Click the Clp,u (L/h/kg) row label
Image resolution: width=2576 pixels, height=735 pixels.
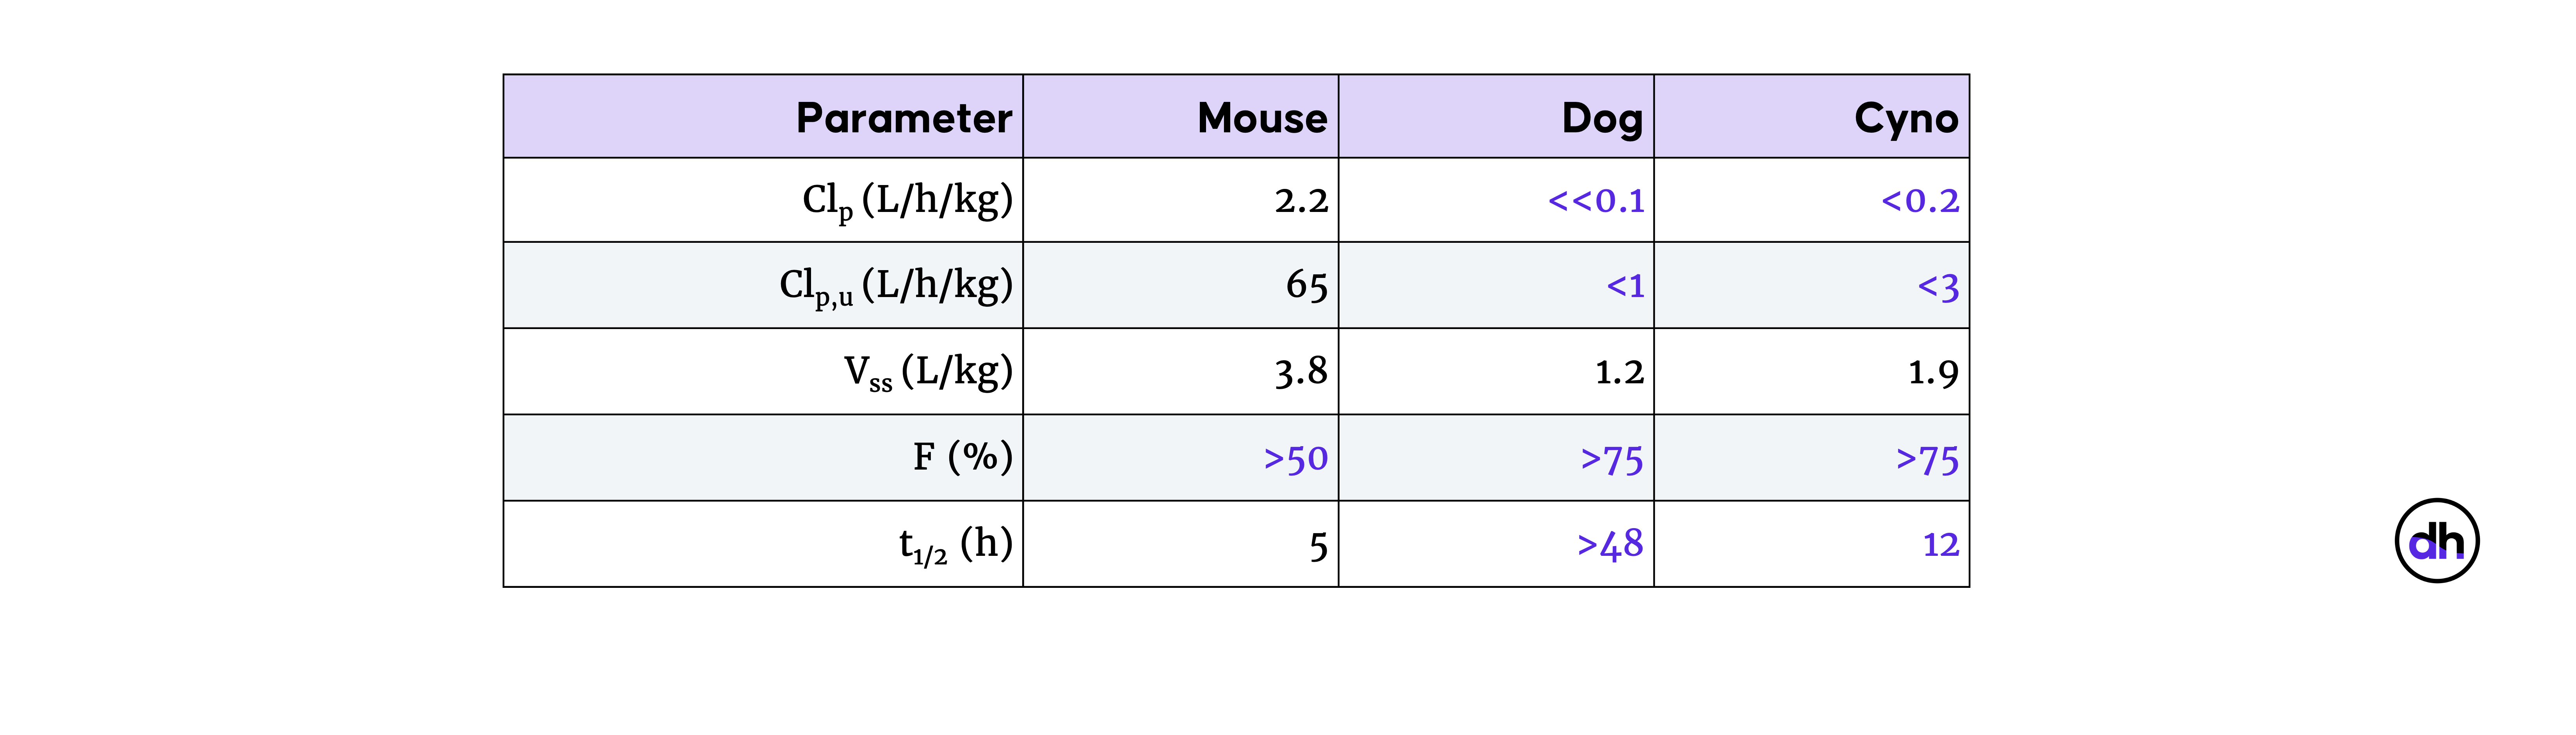pyautogui.click(x=896, y=286)
